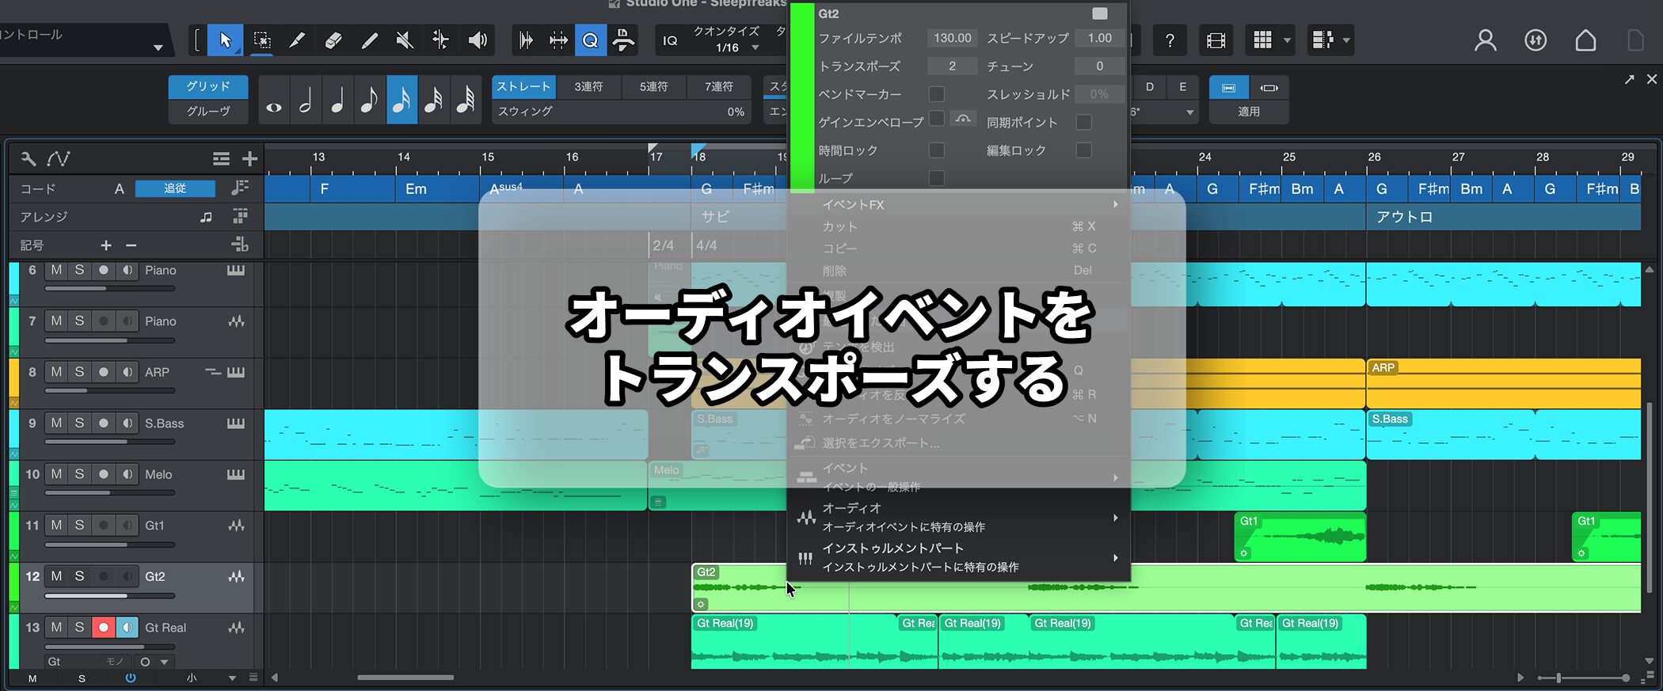Image resolution: width=1663 pixels, height=691 pixels.
Task: Select the Eraser tool
Action: coord(333,40)
